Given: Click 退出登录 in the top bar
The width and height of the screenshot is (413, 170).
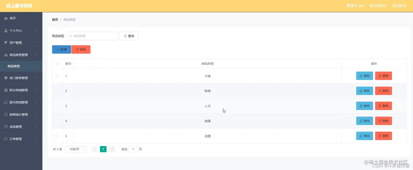Looking at the screenshot, I should (399, 5).
